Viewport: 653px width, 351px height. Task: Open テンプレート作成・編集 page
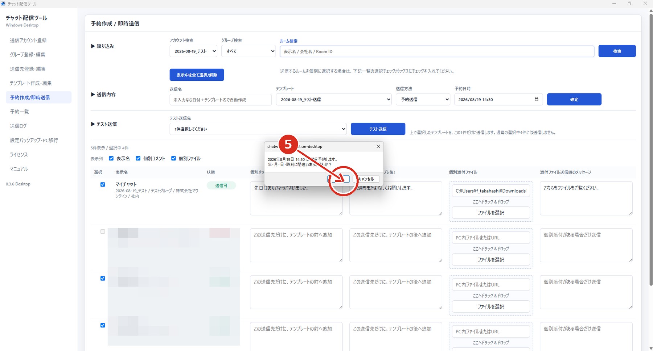coord(31,83)
